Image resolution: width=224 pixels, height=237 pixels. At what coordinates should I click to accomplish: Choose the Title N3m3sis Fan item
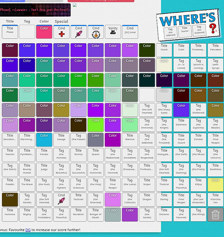point(215,200)
